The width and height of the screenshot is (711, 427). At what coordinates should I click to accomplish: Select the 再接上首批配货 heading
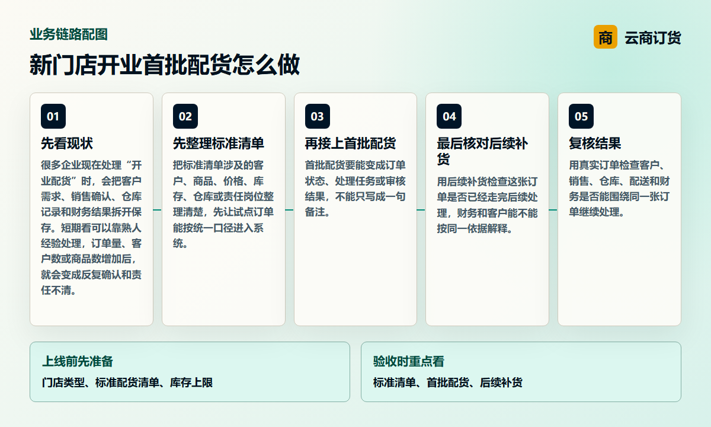click(351, 144)
